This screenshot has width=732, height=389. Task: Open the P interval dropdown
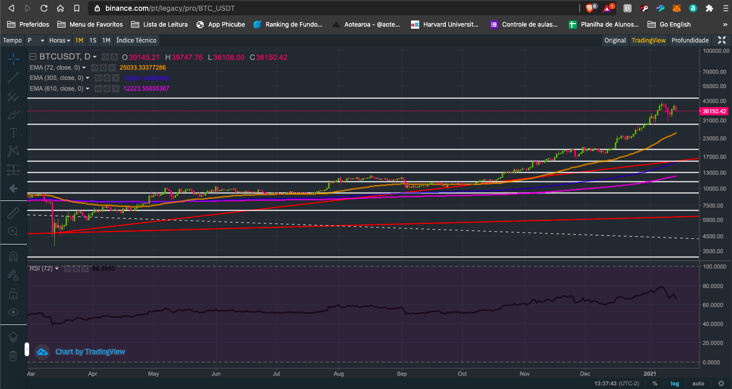[x=35, y=40]
